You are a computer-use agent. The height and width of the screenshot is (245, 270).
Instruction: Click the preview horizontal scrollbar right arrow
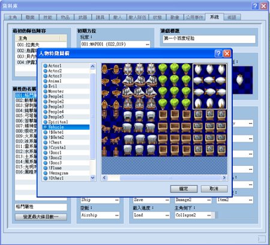224,178
